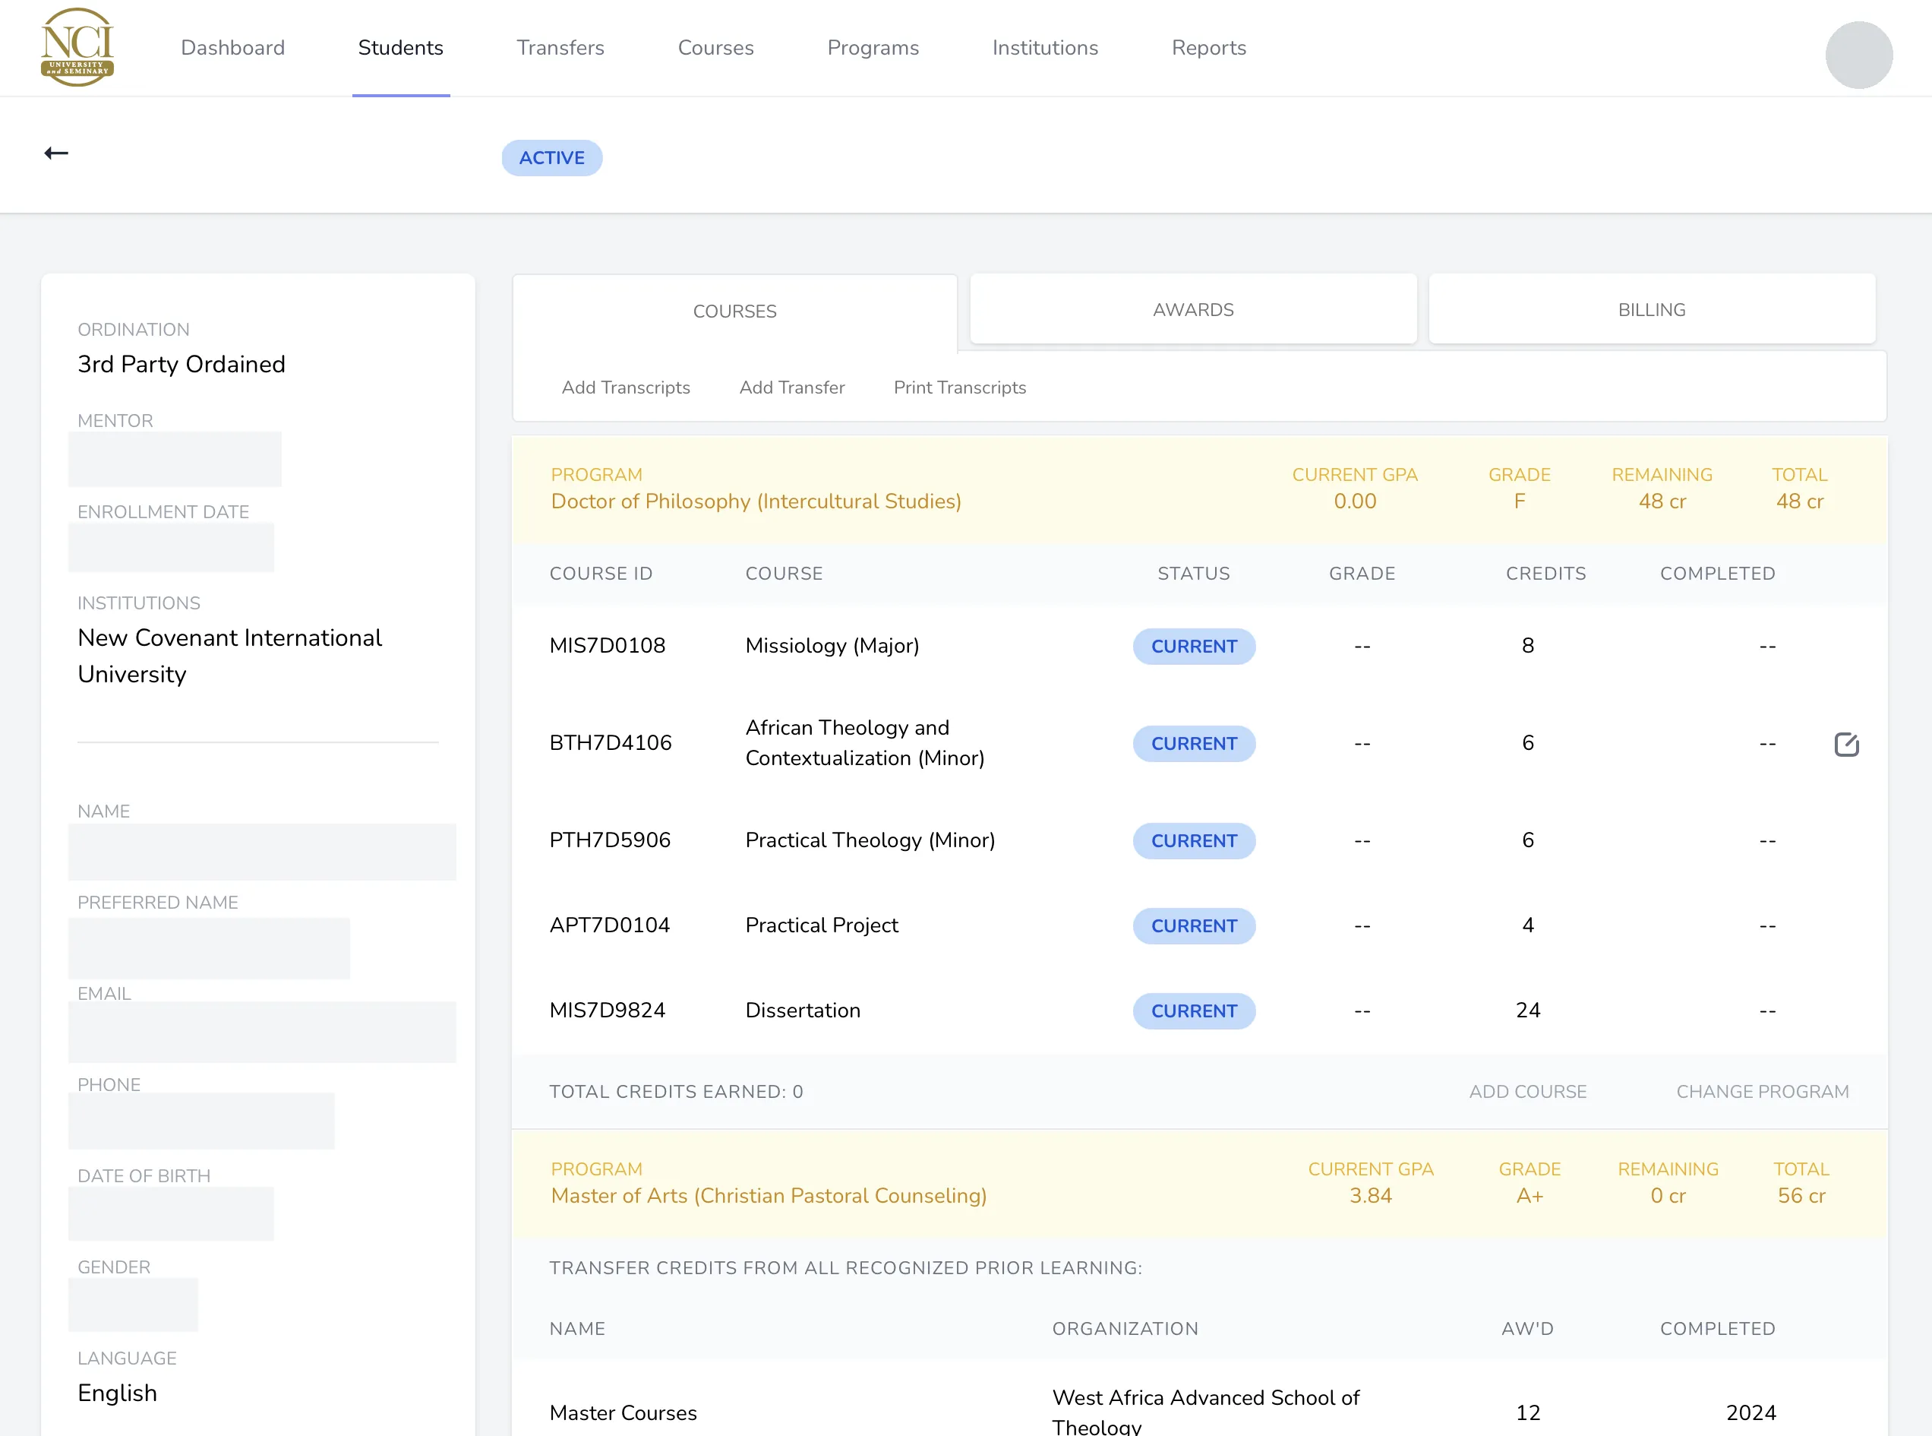This screenshot has height=1436, width=1932.
Task: Click Master of Arts (Christian Pastoral Counseling)
Action: point(768,1196)
